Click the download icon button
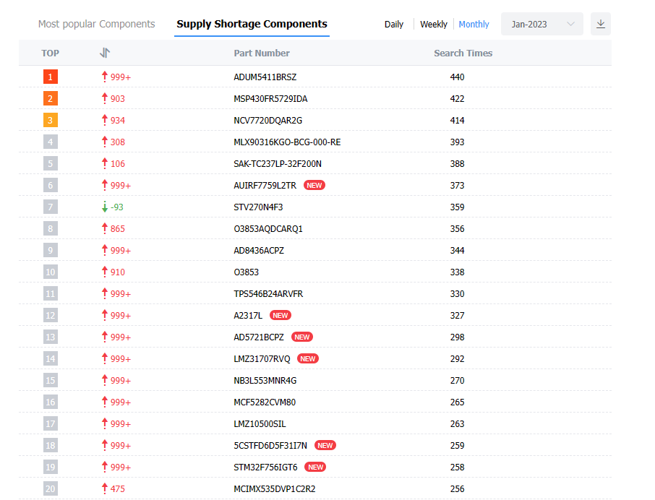 tap(600, 24)
